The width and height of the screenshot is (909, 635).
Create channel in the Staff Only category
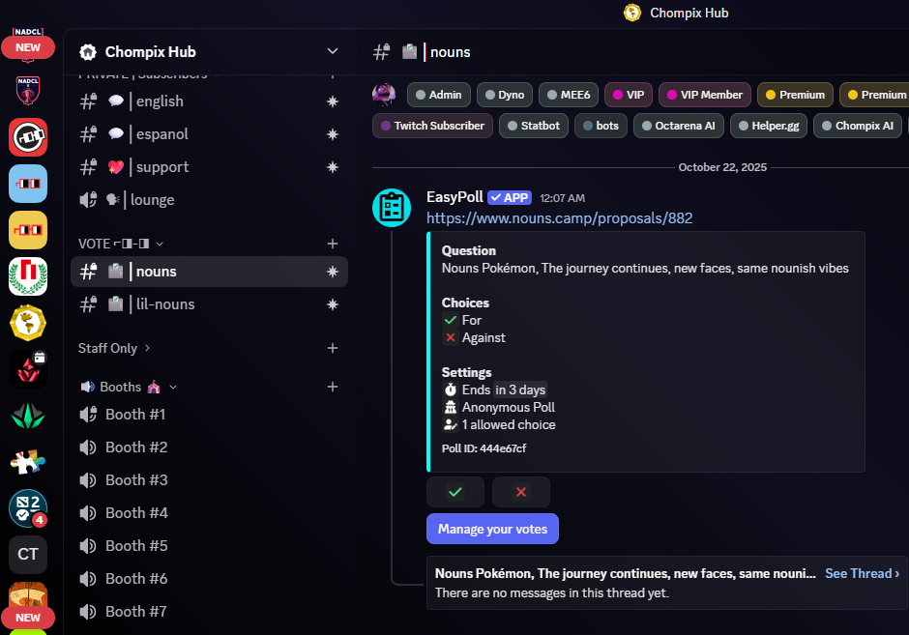333,348
